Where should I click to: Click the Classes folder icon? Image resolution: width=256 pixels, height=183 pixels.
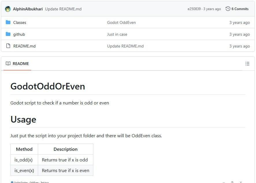(8, 22)
